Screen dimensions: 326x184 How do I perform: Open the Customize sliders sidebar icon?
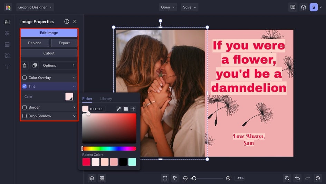7,33
